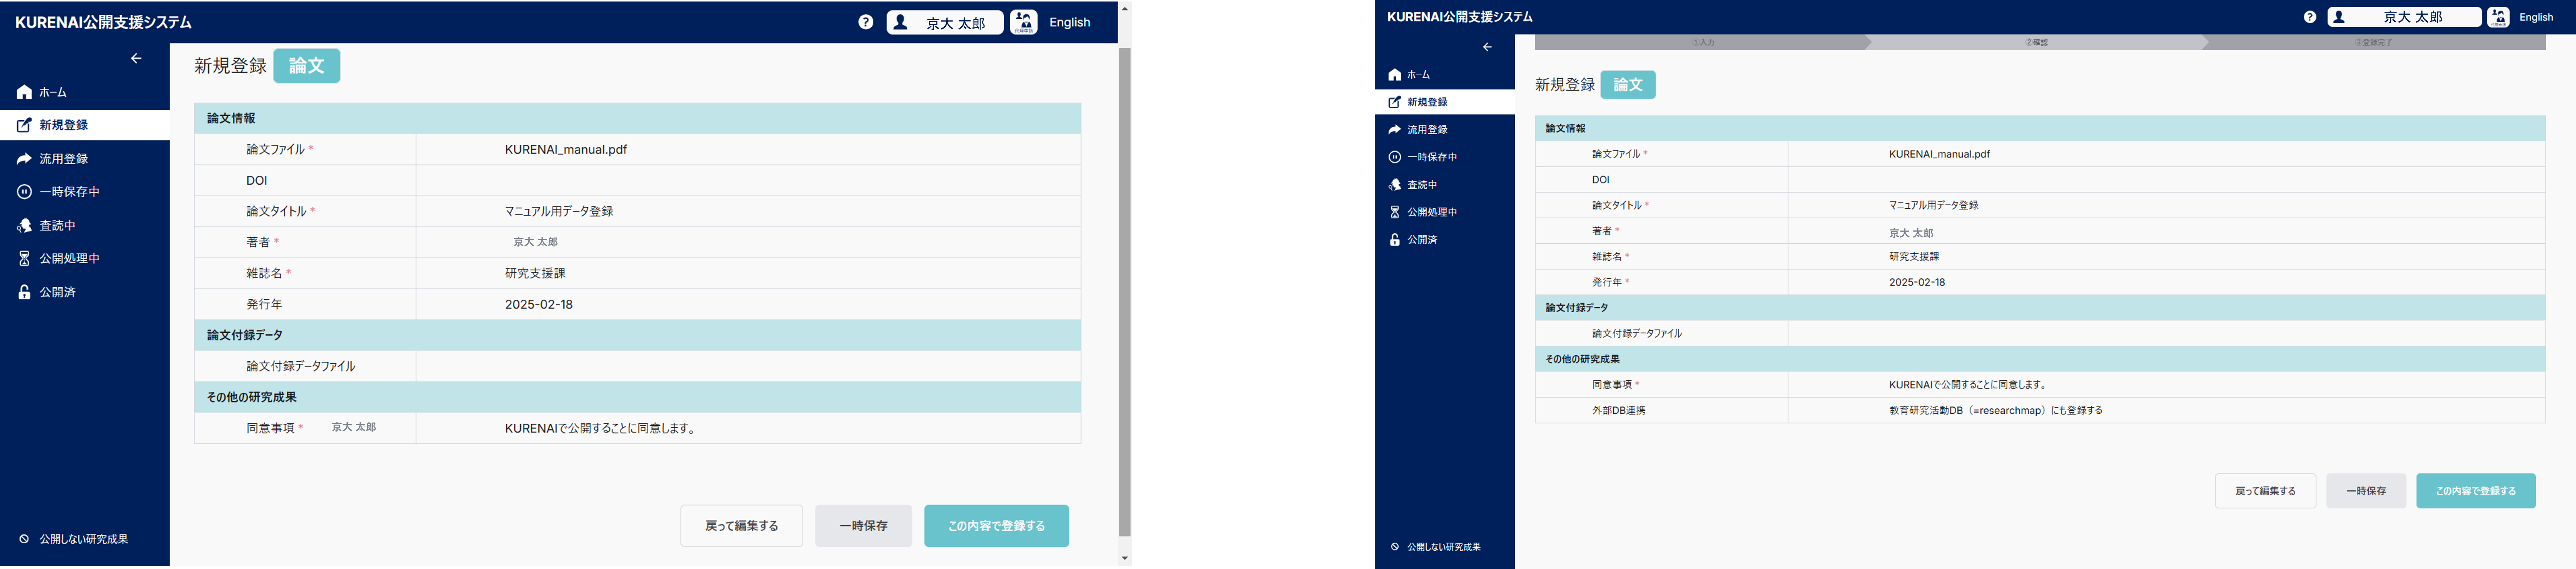Switch language to English in left window
Image resolution: width=2576 pixels, height=569 pixels.
tap(1069, 22)
